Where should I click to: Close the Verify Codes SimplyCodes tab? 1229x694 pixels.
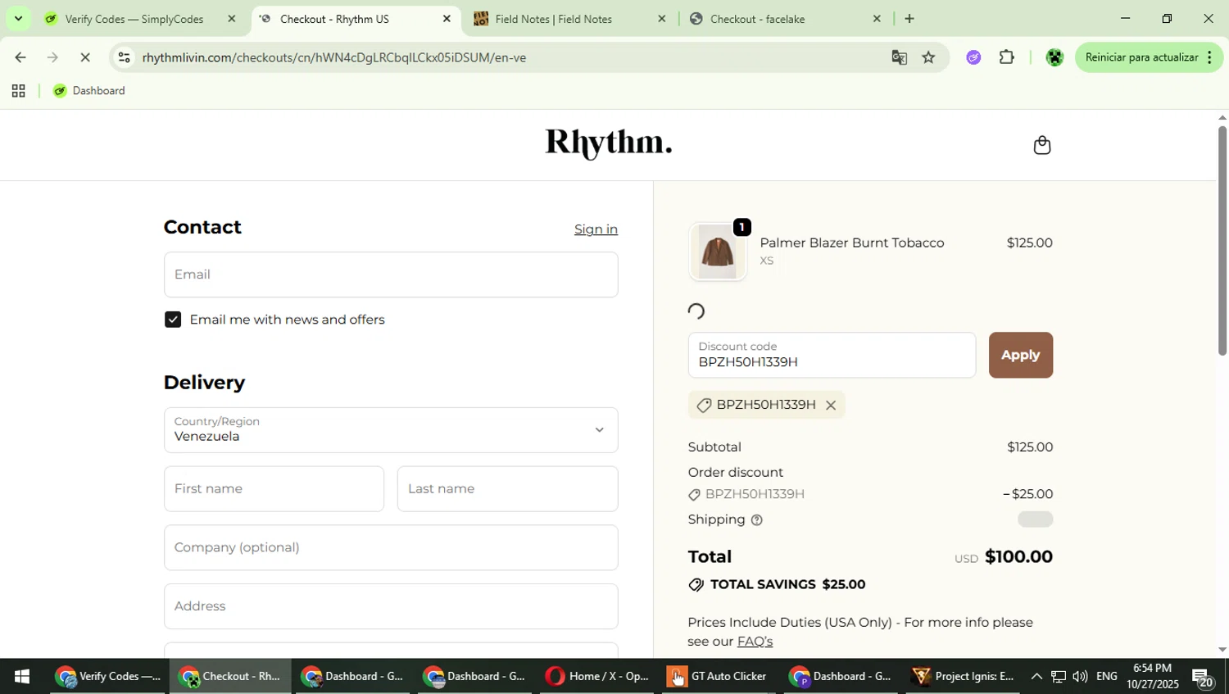click(x=232, y=18)
